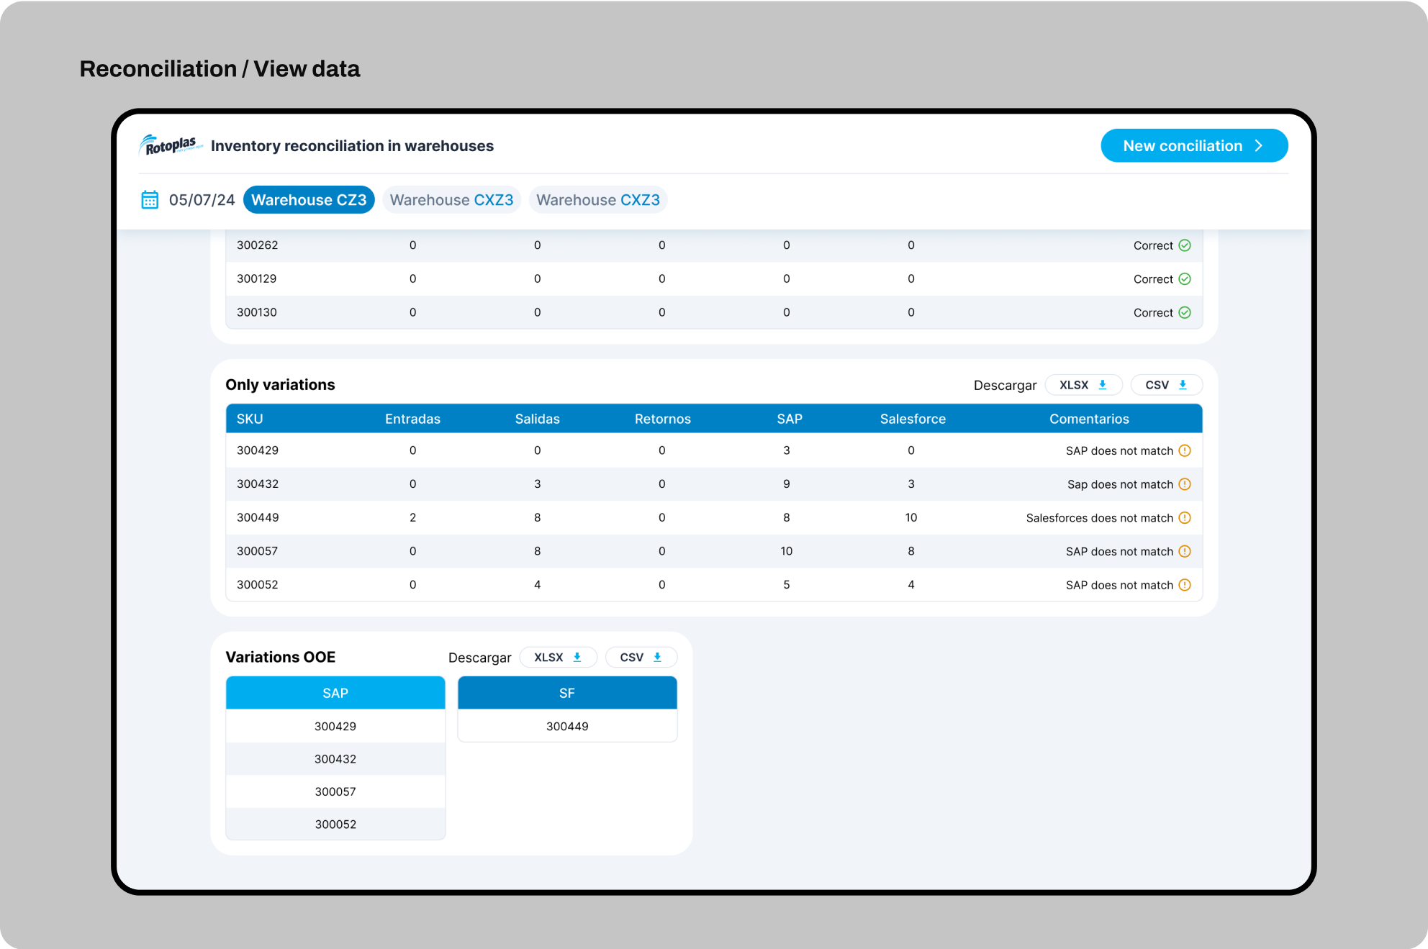Image resolution: width=1428 pixels, height=949 pixels.
Task: Click SKU 300129 in the top table
Action: point(256,279)
